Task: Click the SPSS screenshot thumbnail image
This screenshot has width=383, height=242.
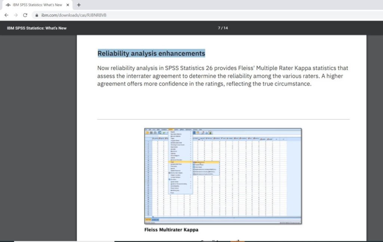Action: (223, 176)
